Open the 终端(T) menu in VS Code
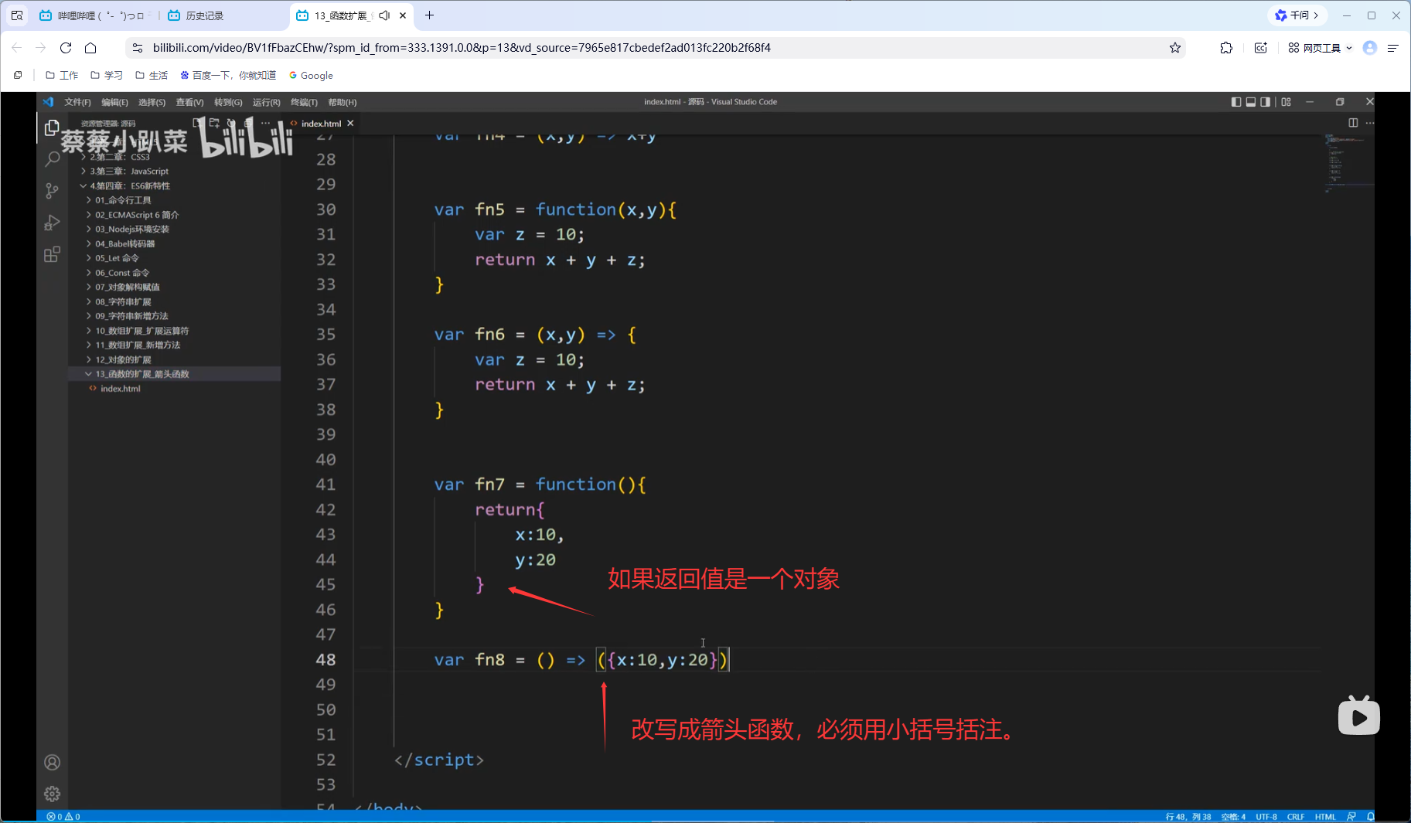Screen dimensions: 1411x823 point(304,102)
